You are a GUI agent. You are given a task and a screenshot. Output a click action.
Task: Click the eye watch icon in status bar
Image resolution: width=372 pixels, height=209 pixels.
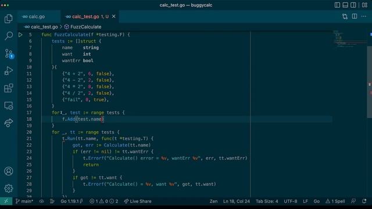(x=41, y=201)
